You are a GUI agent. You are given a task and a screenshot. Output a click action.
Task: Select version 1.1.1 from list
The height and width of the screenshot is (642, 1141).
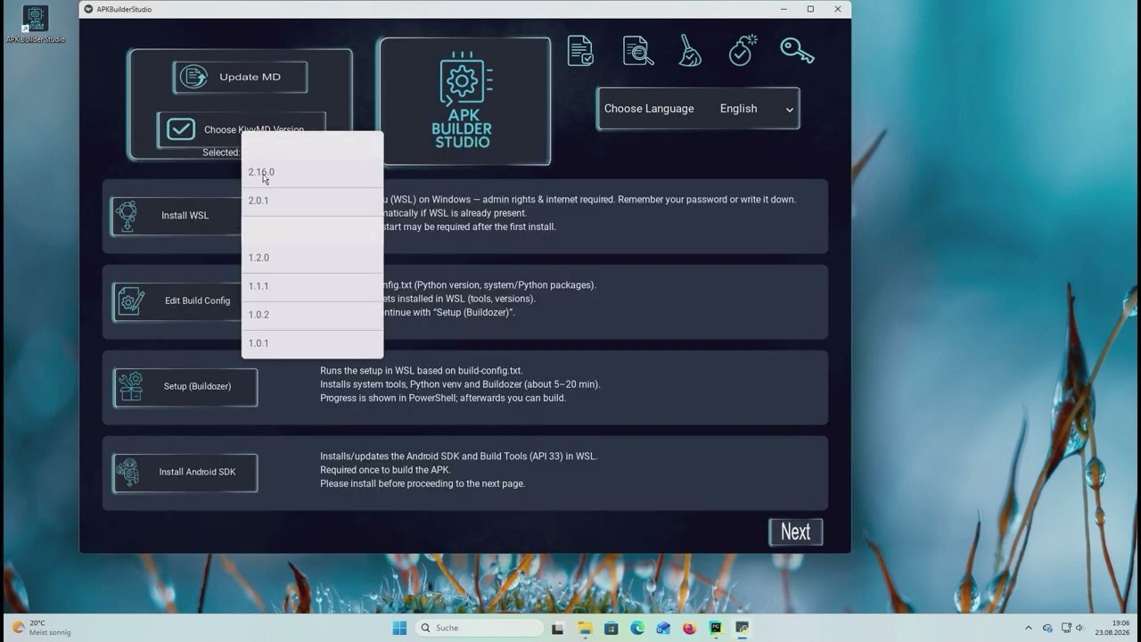coord(312,287)
